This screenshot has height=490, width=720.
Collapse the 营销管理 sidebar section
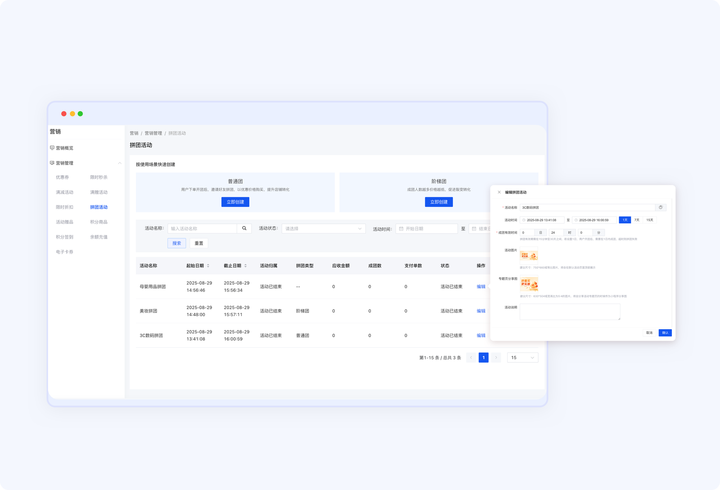[x=120, y=163]
